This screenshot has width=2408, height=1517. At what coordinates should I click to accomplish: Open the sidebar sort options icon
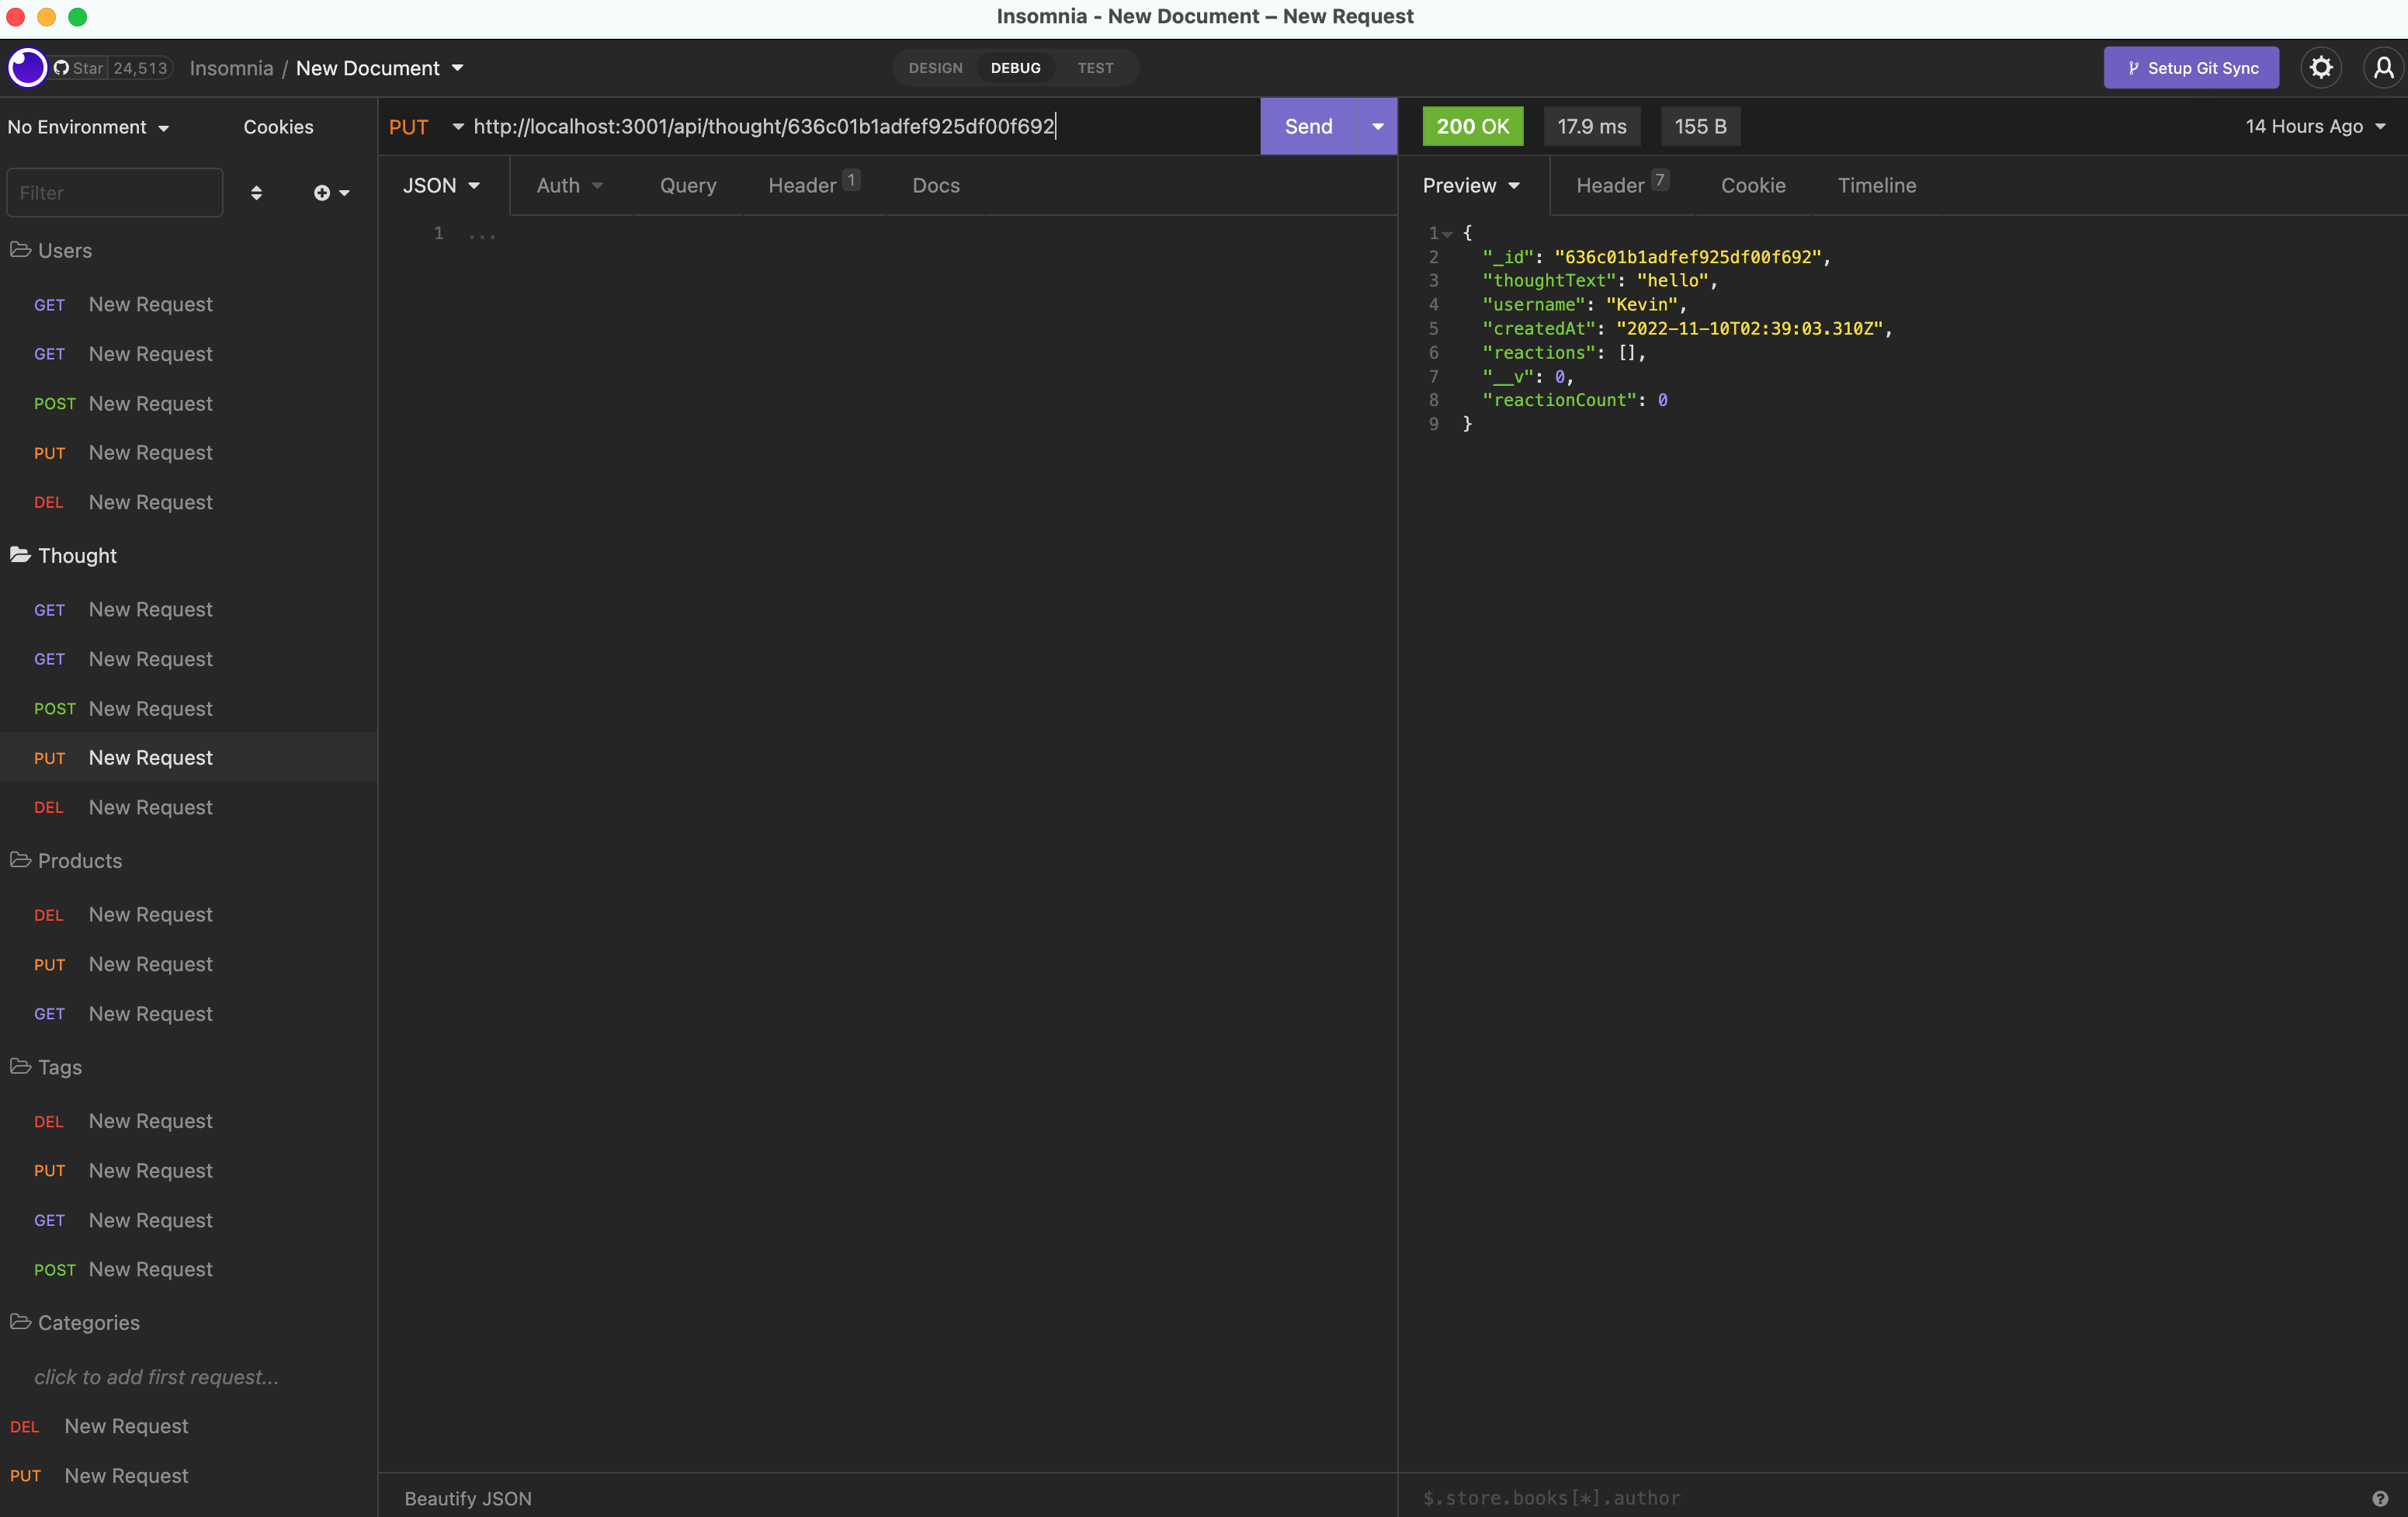click(257, 192)
